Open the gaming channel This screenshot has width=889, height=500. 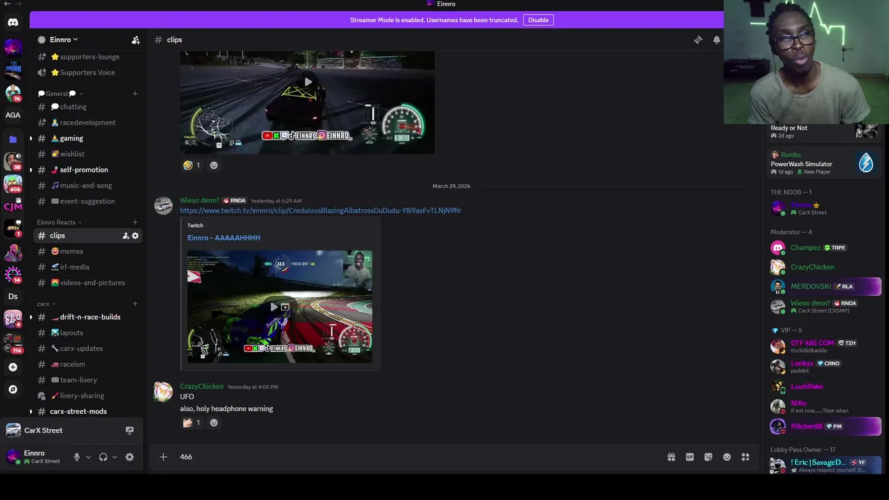tap(87, 139)
